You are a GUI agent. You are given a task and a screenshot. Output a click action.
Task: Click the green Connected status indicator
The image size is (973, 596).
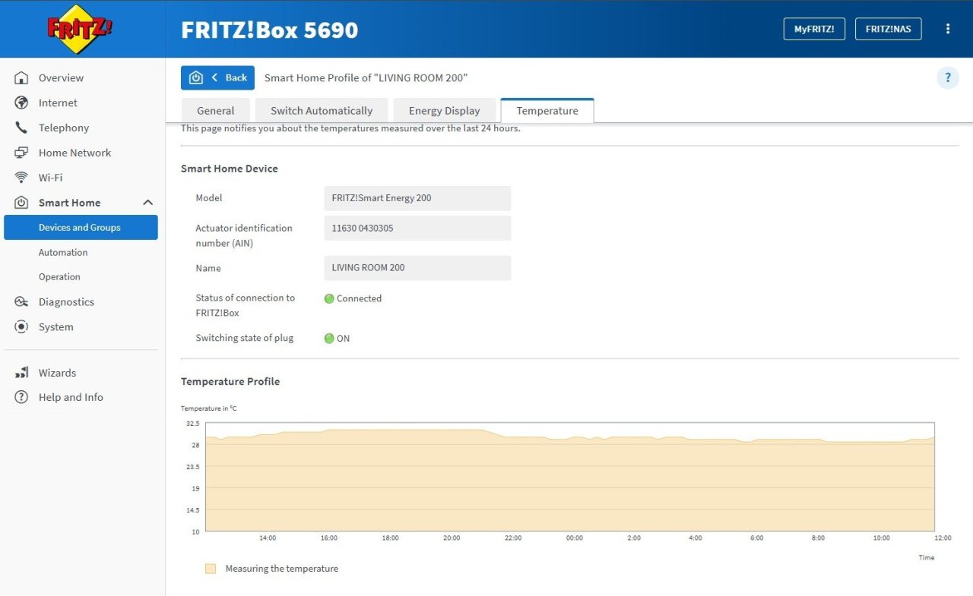[x=329, y=299]
